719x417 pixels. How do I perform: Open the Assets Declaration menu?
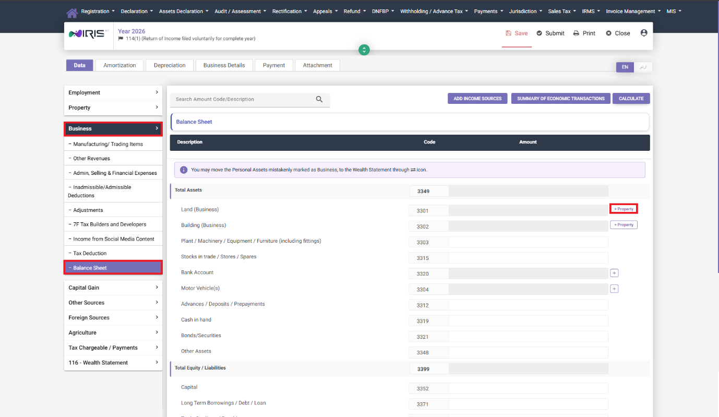tap(184, 11)
